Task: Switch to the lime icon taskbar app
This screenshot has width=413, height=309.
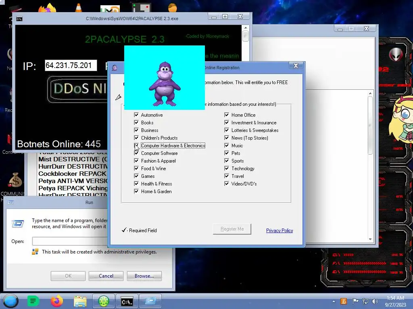Action: 104,301
